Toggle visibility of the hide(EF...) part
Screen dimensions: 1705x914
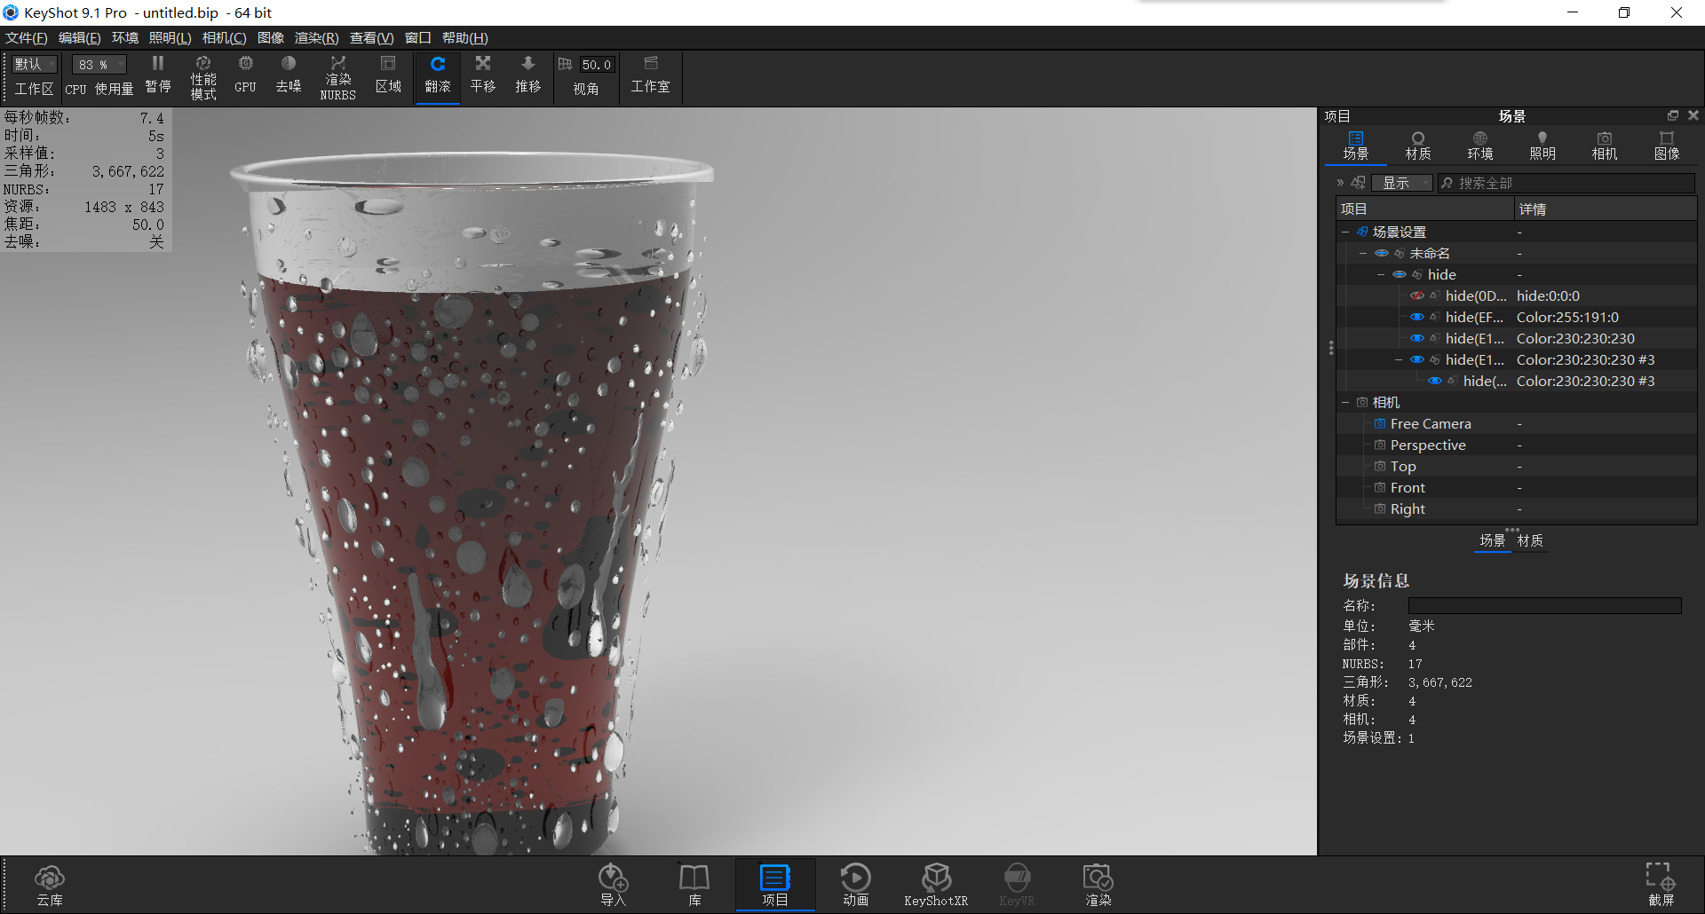pos(1417,317)
